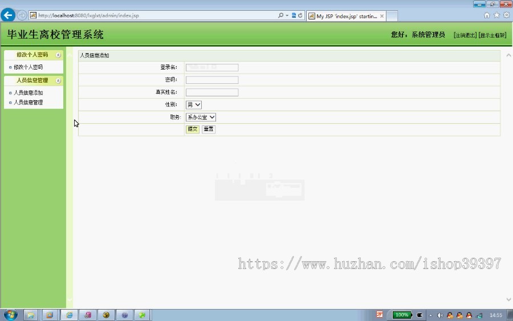The height and width of the screenshot is (321, 513).
Task: Click the refresh icon in address bar
Action: coord(300,15)
